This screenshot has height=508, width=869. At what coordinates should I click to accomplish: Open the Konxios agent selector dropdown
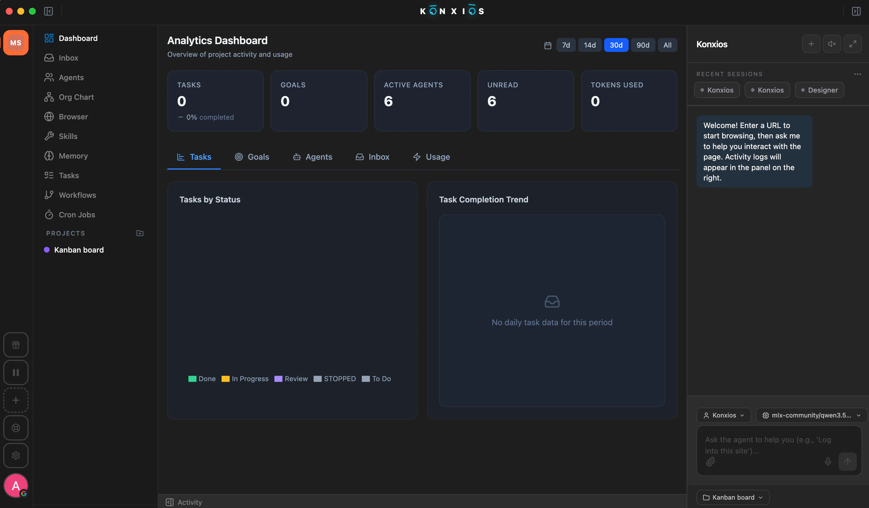point(724,415)
